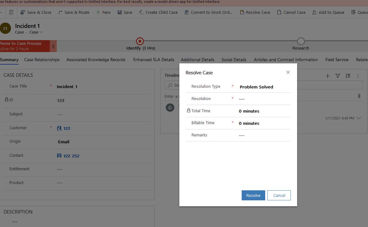Expand the 1/17/2021 timeline entry

pyautogui.click(x=358, y=118)
